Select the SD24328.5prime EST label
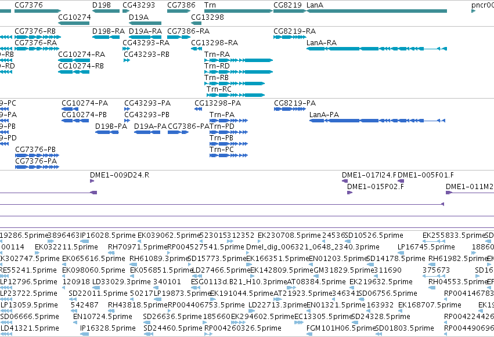This screenshot has height=337, width=494. [381, 317]
